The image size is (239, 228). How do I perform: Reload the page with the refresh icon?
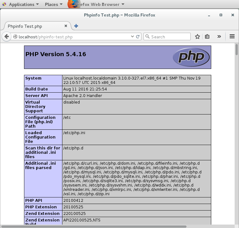coord(138,37)
